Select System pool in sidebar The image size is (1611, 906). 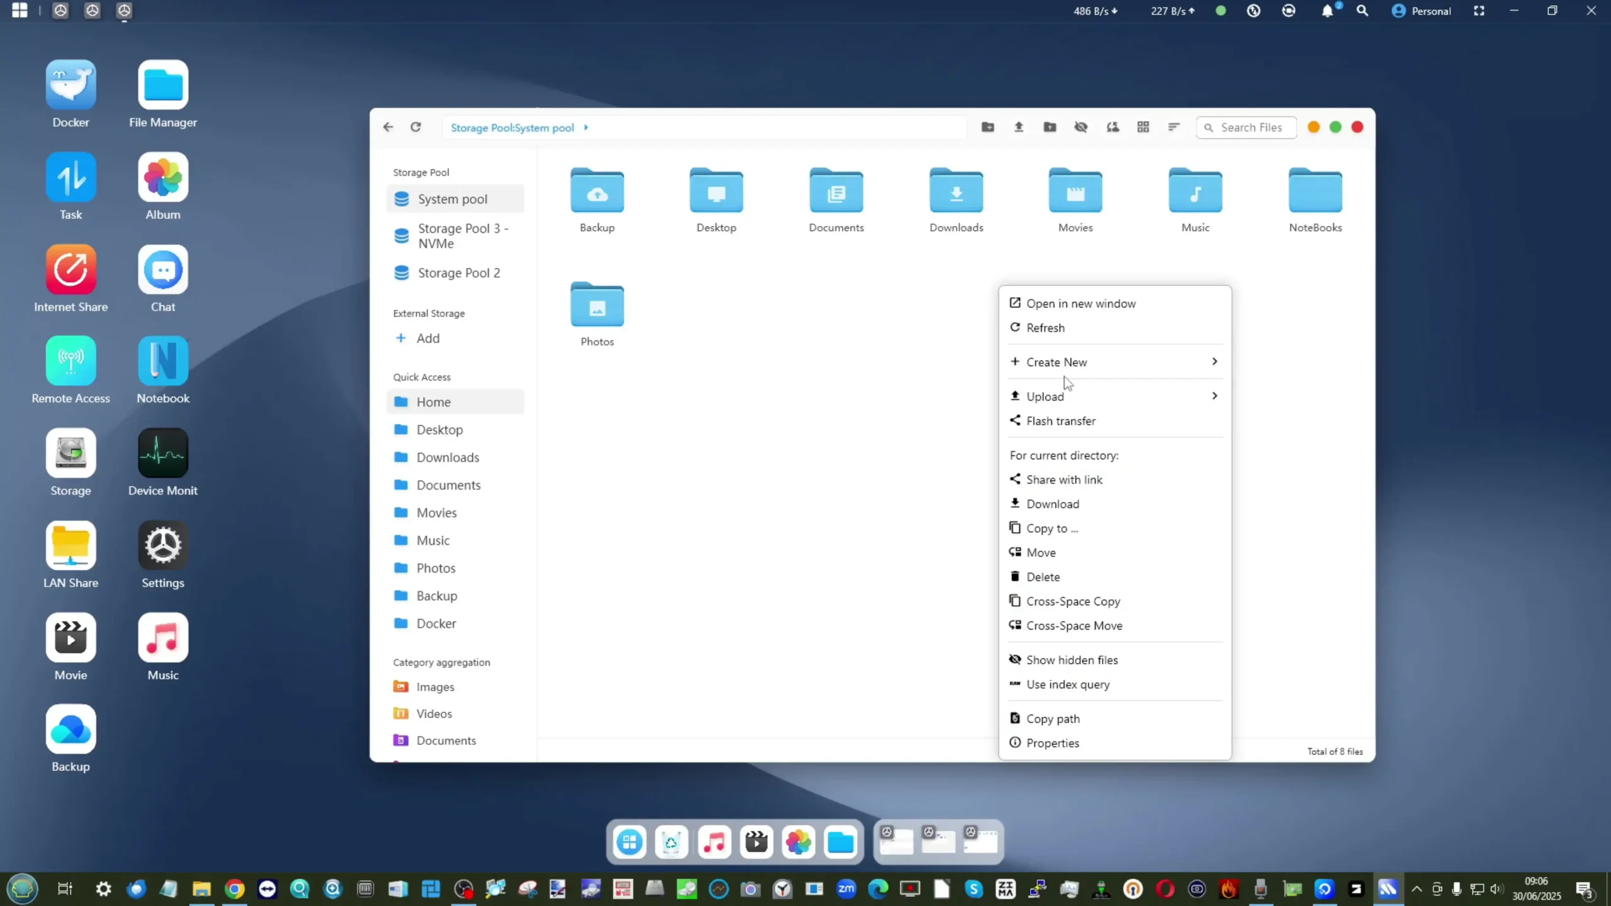(x=455, y=199)
